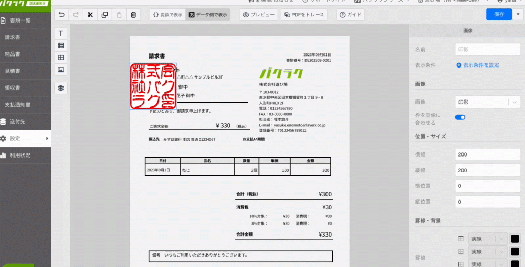Click the second black border color swatch
The height and width of the screenshot is (267, 525).
coord(515,252)
